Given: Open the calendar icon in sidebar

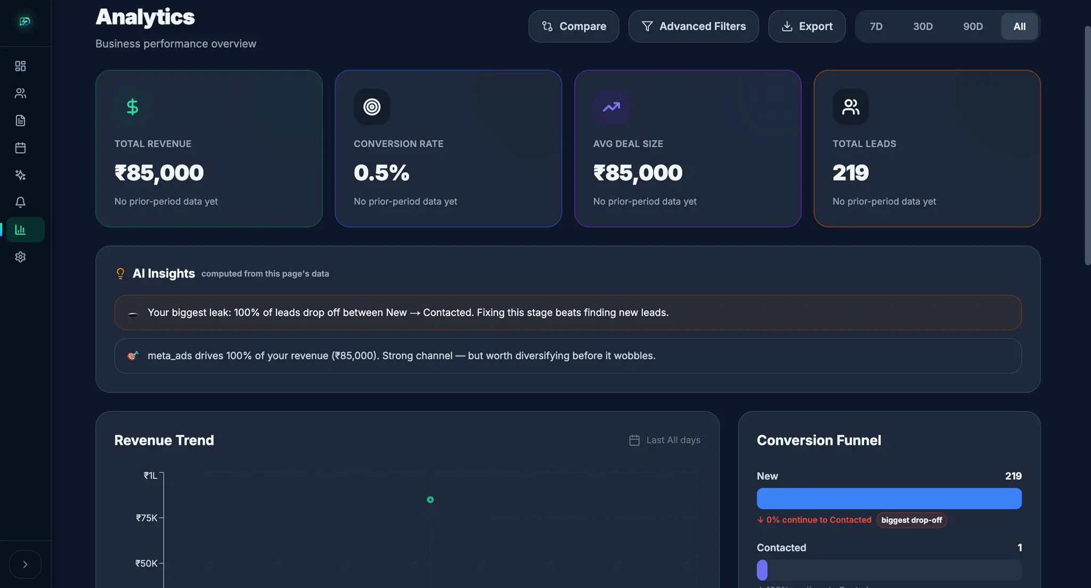Looking at the screenshot, I should pyautogui.click(x=20, y=148).
